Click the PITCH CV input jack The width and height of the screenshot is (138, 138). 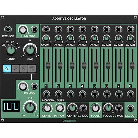8,29
